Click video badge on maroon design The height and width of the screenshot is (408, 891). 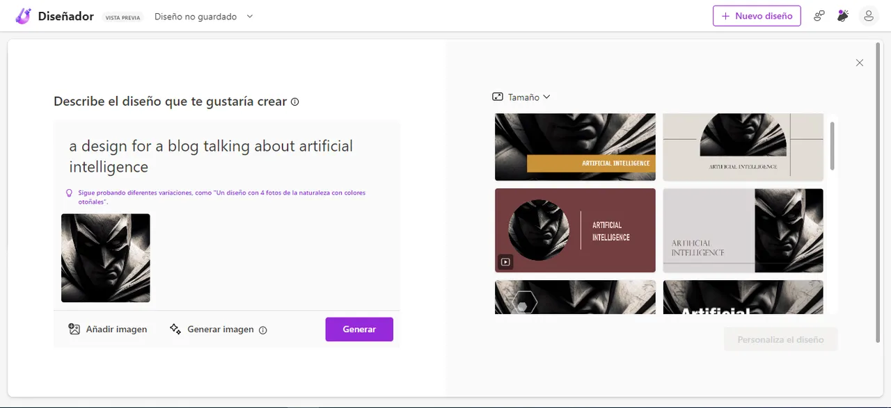[x=505, y=262]
